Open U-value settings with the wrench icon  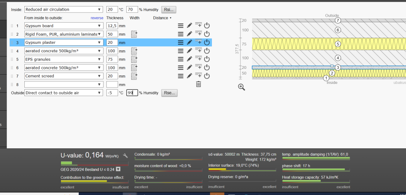[125, 156]
